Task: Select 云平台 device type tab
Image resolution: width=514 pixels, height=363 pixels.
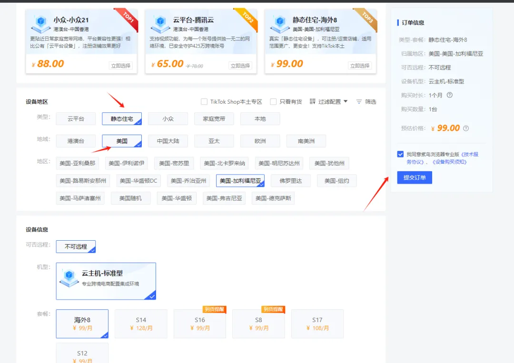Action: click(x=76, y=118)
